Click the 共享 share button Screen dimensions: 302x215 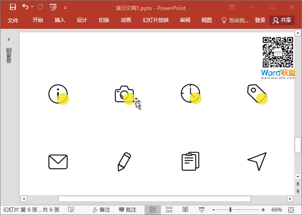click(282, 20)
